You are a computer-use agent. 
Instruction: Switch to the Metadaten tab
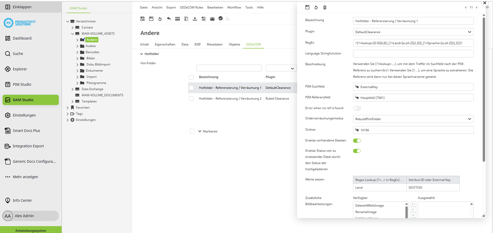pyautogui.click(x=215, y=44)
